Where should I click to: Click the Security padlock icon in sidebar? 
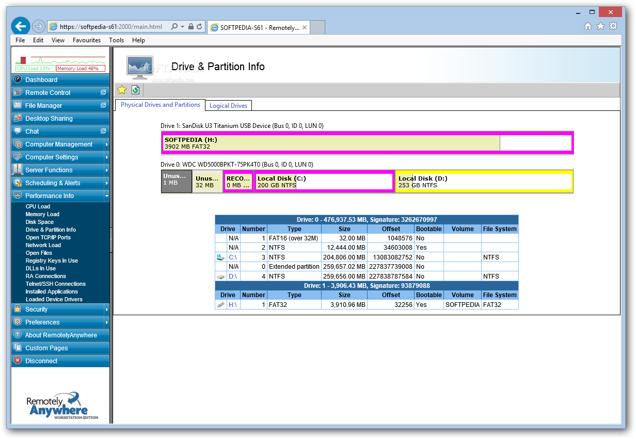tap(18, 309)
